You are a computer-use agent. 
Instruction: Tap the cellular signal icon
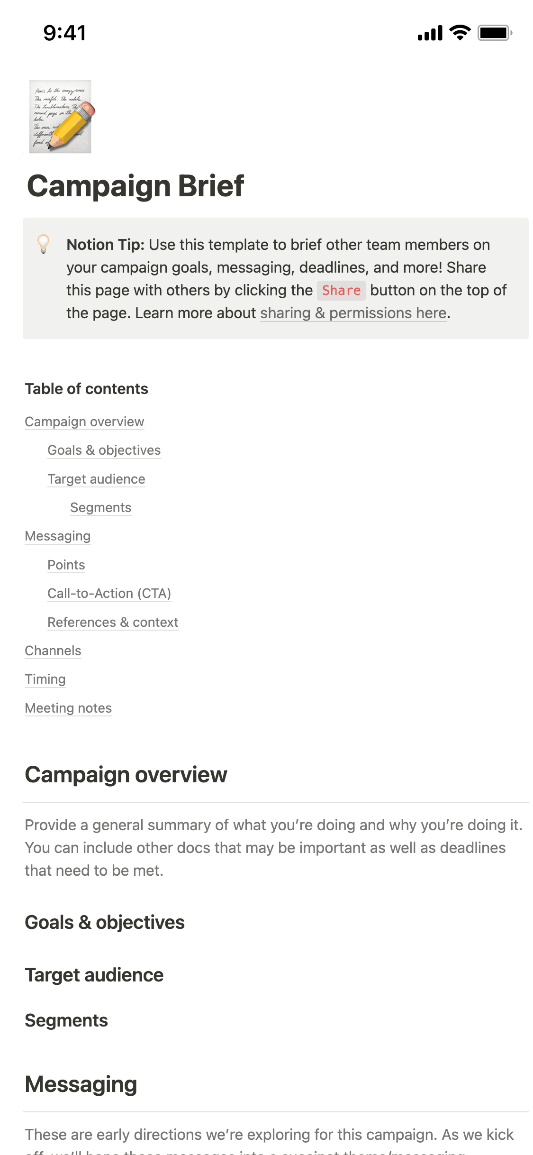[429, 32]
